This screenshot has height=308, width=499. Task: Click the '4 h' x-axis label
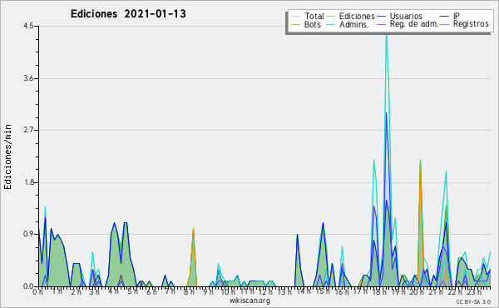113,291
